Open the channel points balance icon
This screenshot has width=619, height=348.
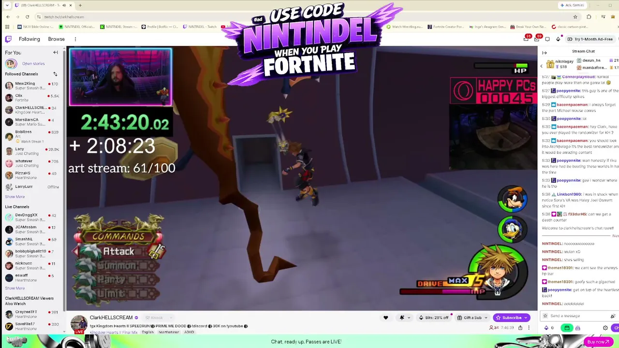[x=547, y=328]
